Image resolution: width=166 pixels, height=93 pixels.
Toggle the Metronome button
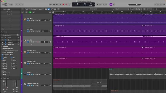click(114, 5)
